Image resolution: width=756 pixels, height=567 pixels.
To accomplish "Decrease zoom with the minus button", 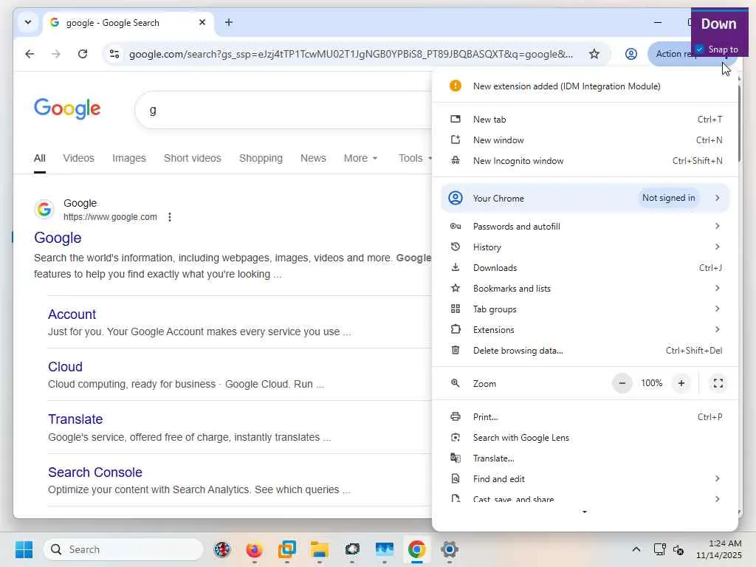I will point(622,383).
